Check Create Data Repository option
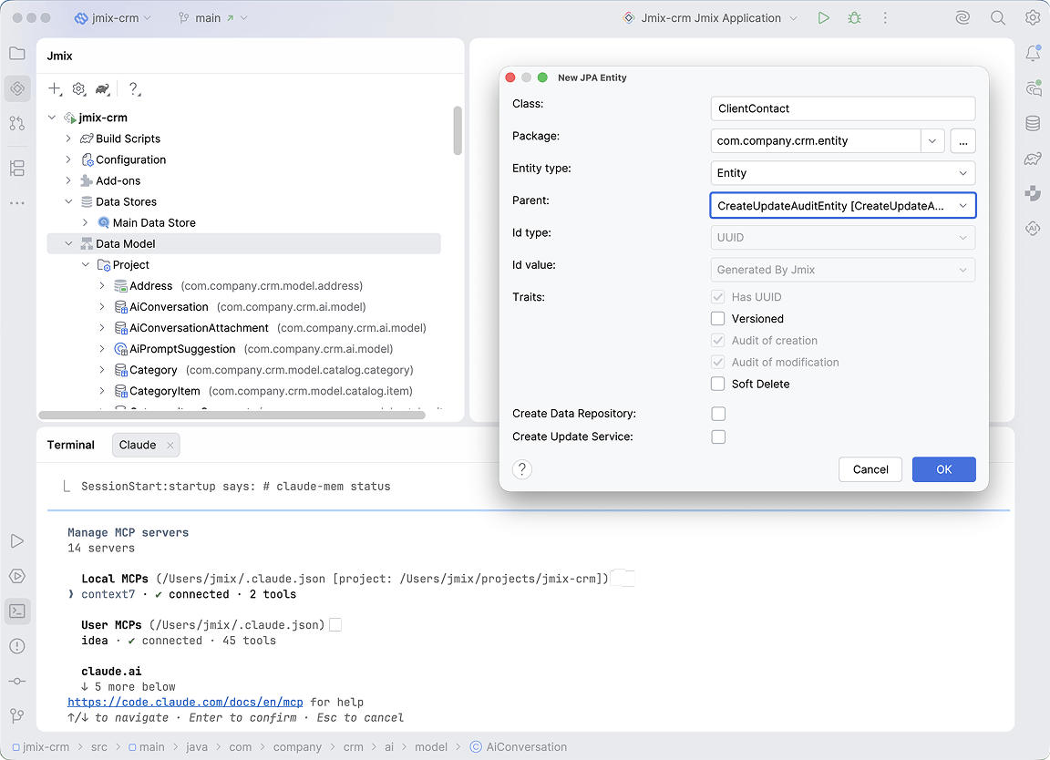 (718, 414)
